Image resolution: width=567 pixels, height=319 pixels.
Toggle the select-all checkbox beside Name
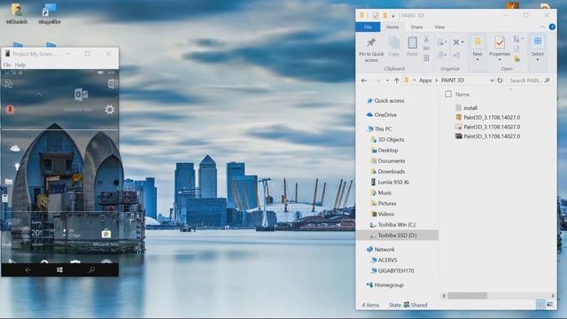pyautogui.click(x=448, y=94)
